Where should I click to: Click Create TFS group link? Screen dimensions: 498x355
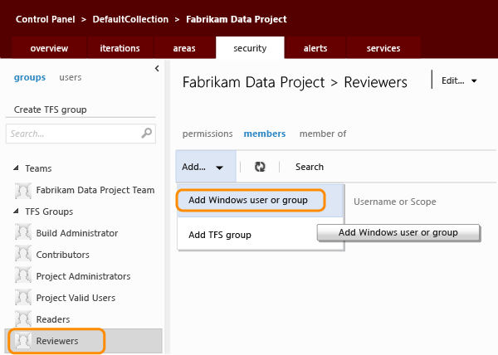click(x=50, y=109)
